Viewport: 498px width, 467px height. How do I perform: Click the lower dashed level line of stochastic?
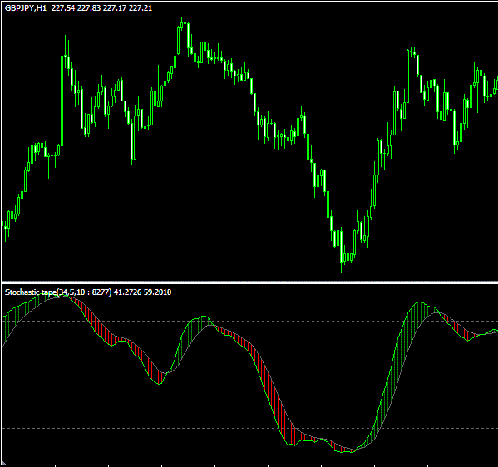pyautogui.click(x=249, y=429)
